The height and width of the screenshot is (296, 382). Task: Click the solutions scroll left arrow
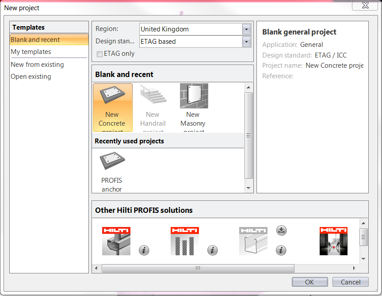coord(96,268)
